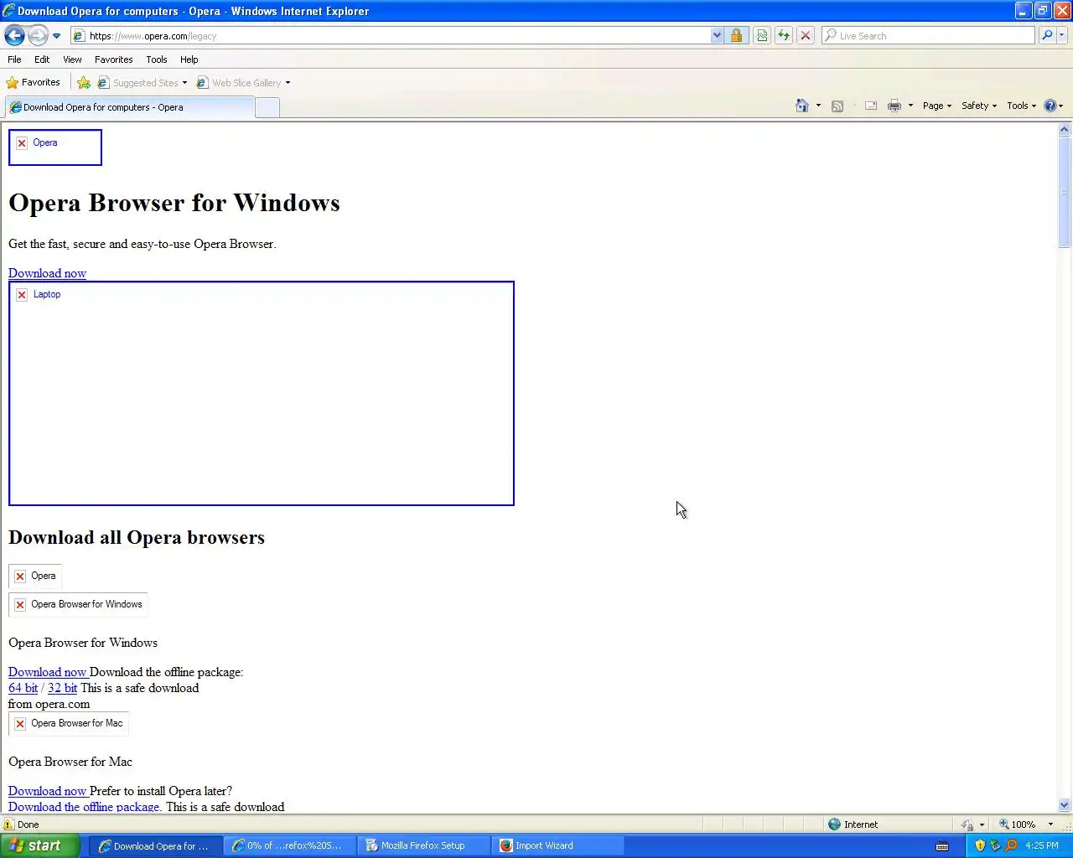The width and height of the screenshot is (1073, 858).
Task: Click the vertical scrollbar down arrow
Action: coord(1065,805)
